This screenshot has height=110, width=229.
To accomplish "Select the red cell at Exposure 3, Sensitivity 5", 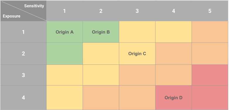I will [210, 75].
